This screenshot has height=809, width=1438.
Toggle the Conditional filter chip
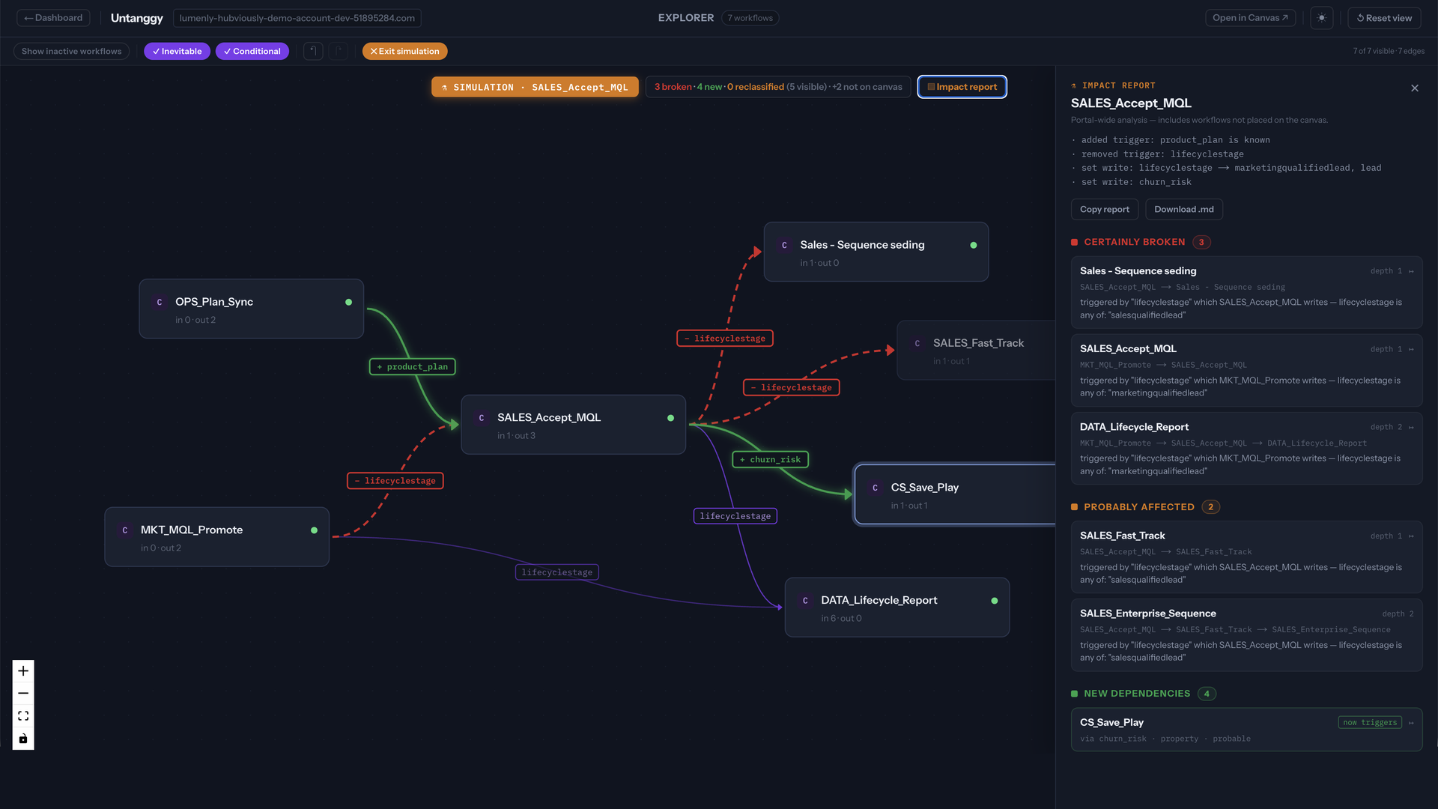pos(252,51)
